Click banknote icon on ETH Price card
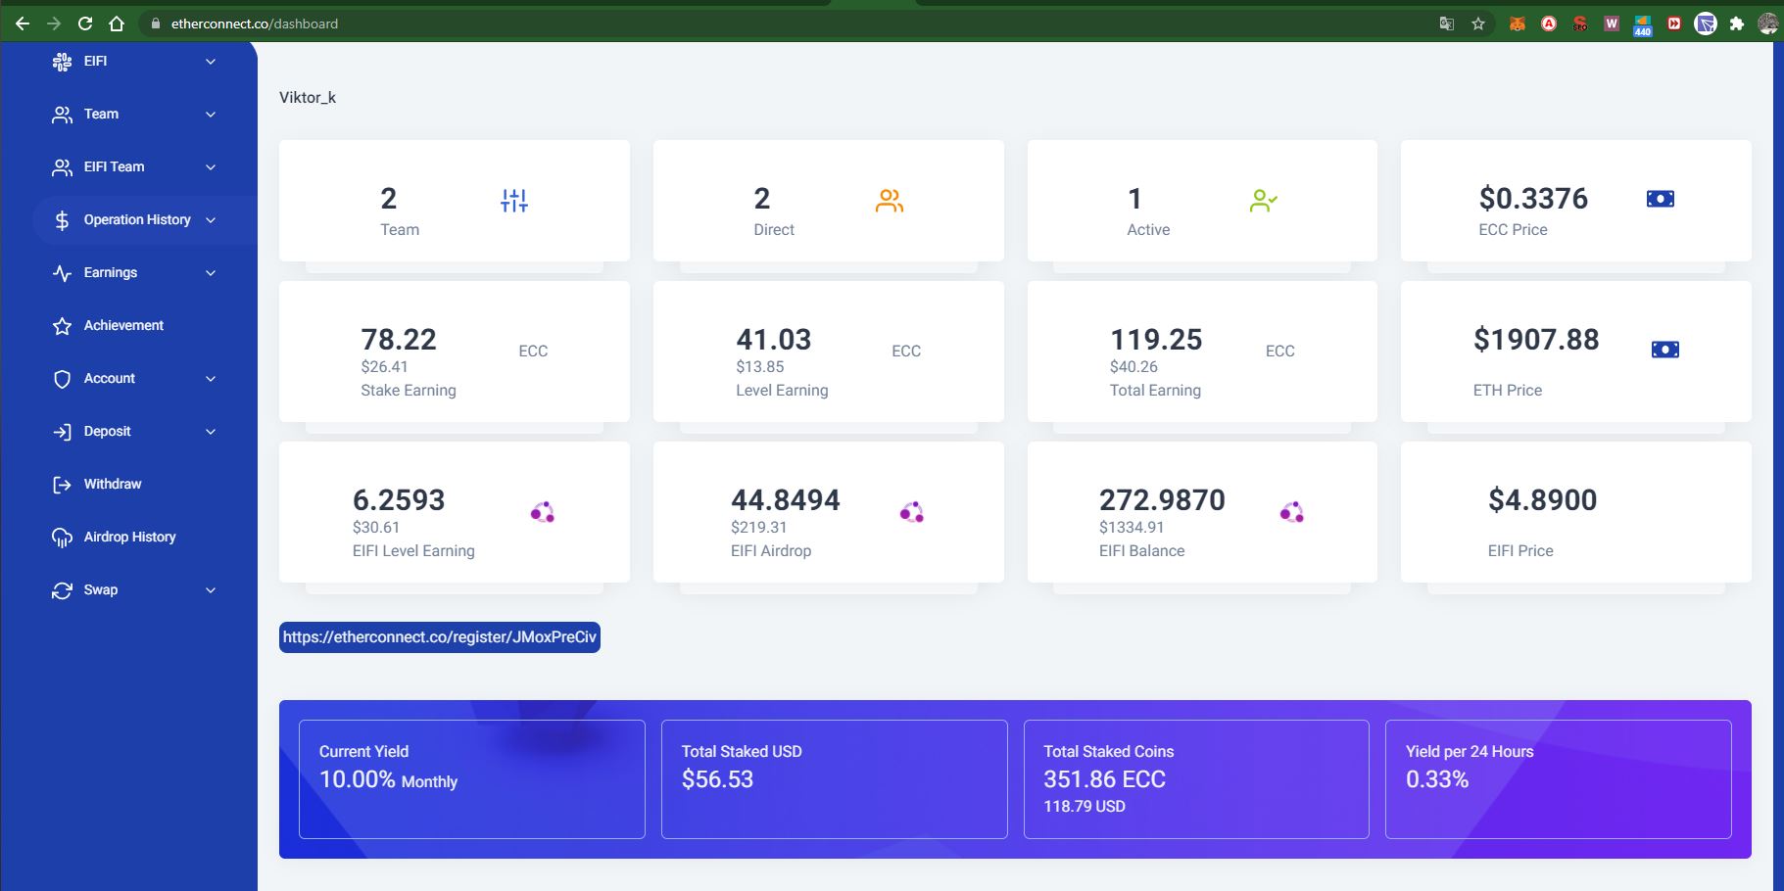 click(1665, 350)
